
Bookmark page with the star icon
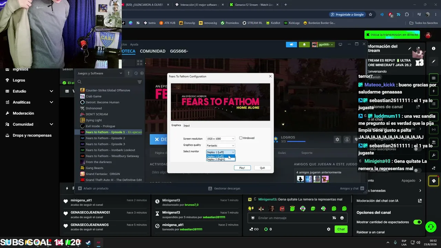(x=370, y=14)
